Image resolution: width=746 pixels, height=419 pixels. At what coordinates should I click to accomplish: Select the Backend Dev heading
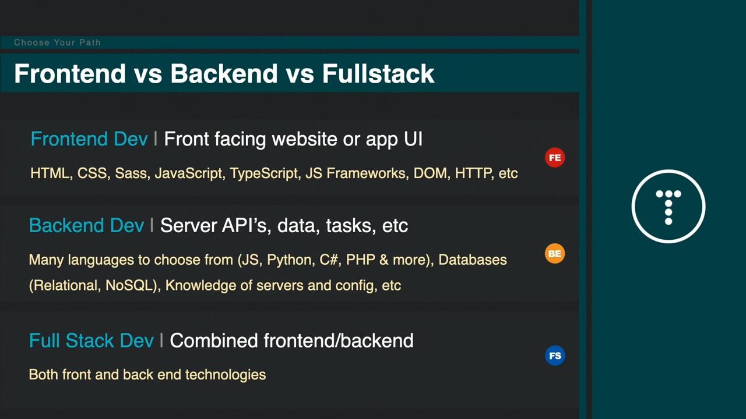coord(86,226)
